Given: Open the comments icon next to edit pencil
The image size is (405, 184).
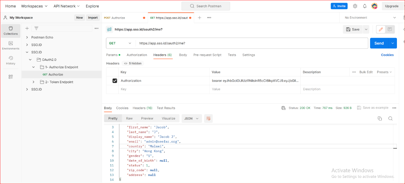Looking at the screenshot, I should [390, 29].
